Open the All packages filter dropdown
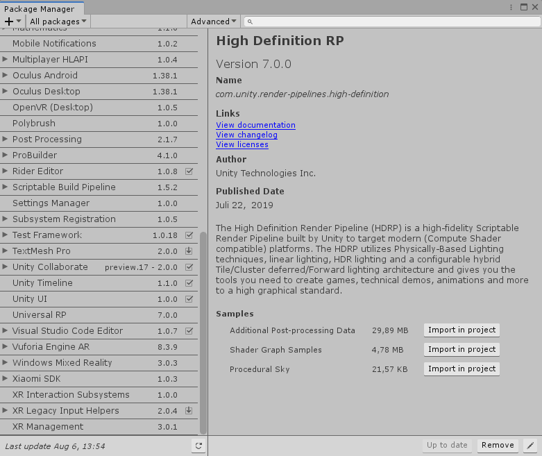This screenshot has height=456, width=542. point(58,22)
